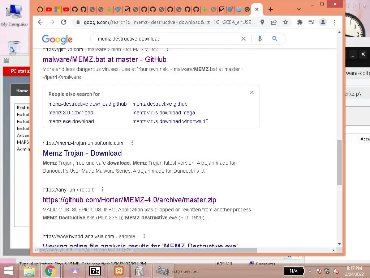This screenshot has height=278, width=370.
Task: Bookmark this page with the star icon
Action: (285, 22)
